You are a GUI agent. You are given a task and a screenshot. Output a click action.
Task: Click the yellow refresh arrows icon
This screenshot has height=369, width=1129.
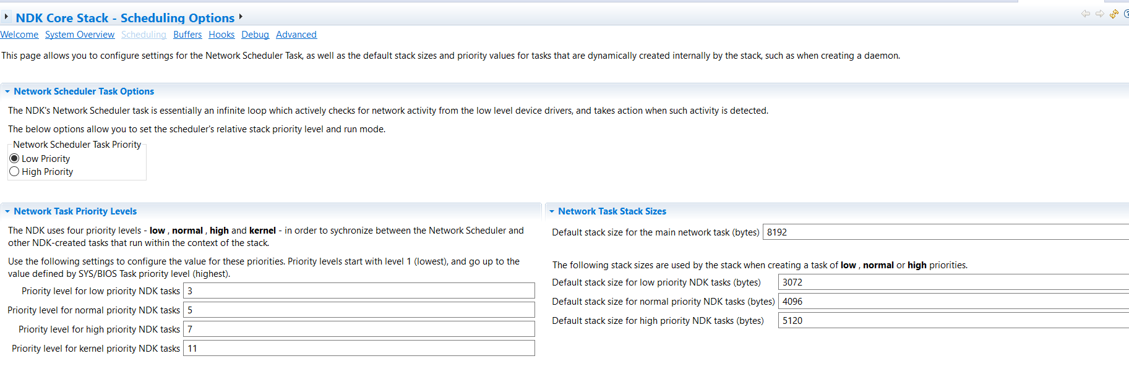point(1114,14)
